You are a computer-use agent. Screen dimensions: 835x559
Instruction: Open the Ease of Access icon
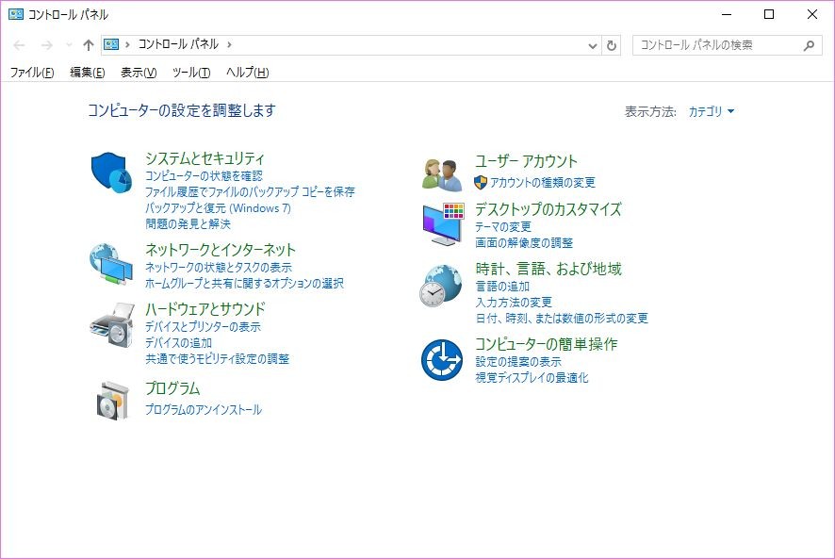point(441,359)
